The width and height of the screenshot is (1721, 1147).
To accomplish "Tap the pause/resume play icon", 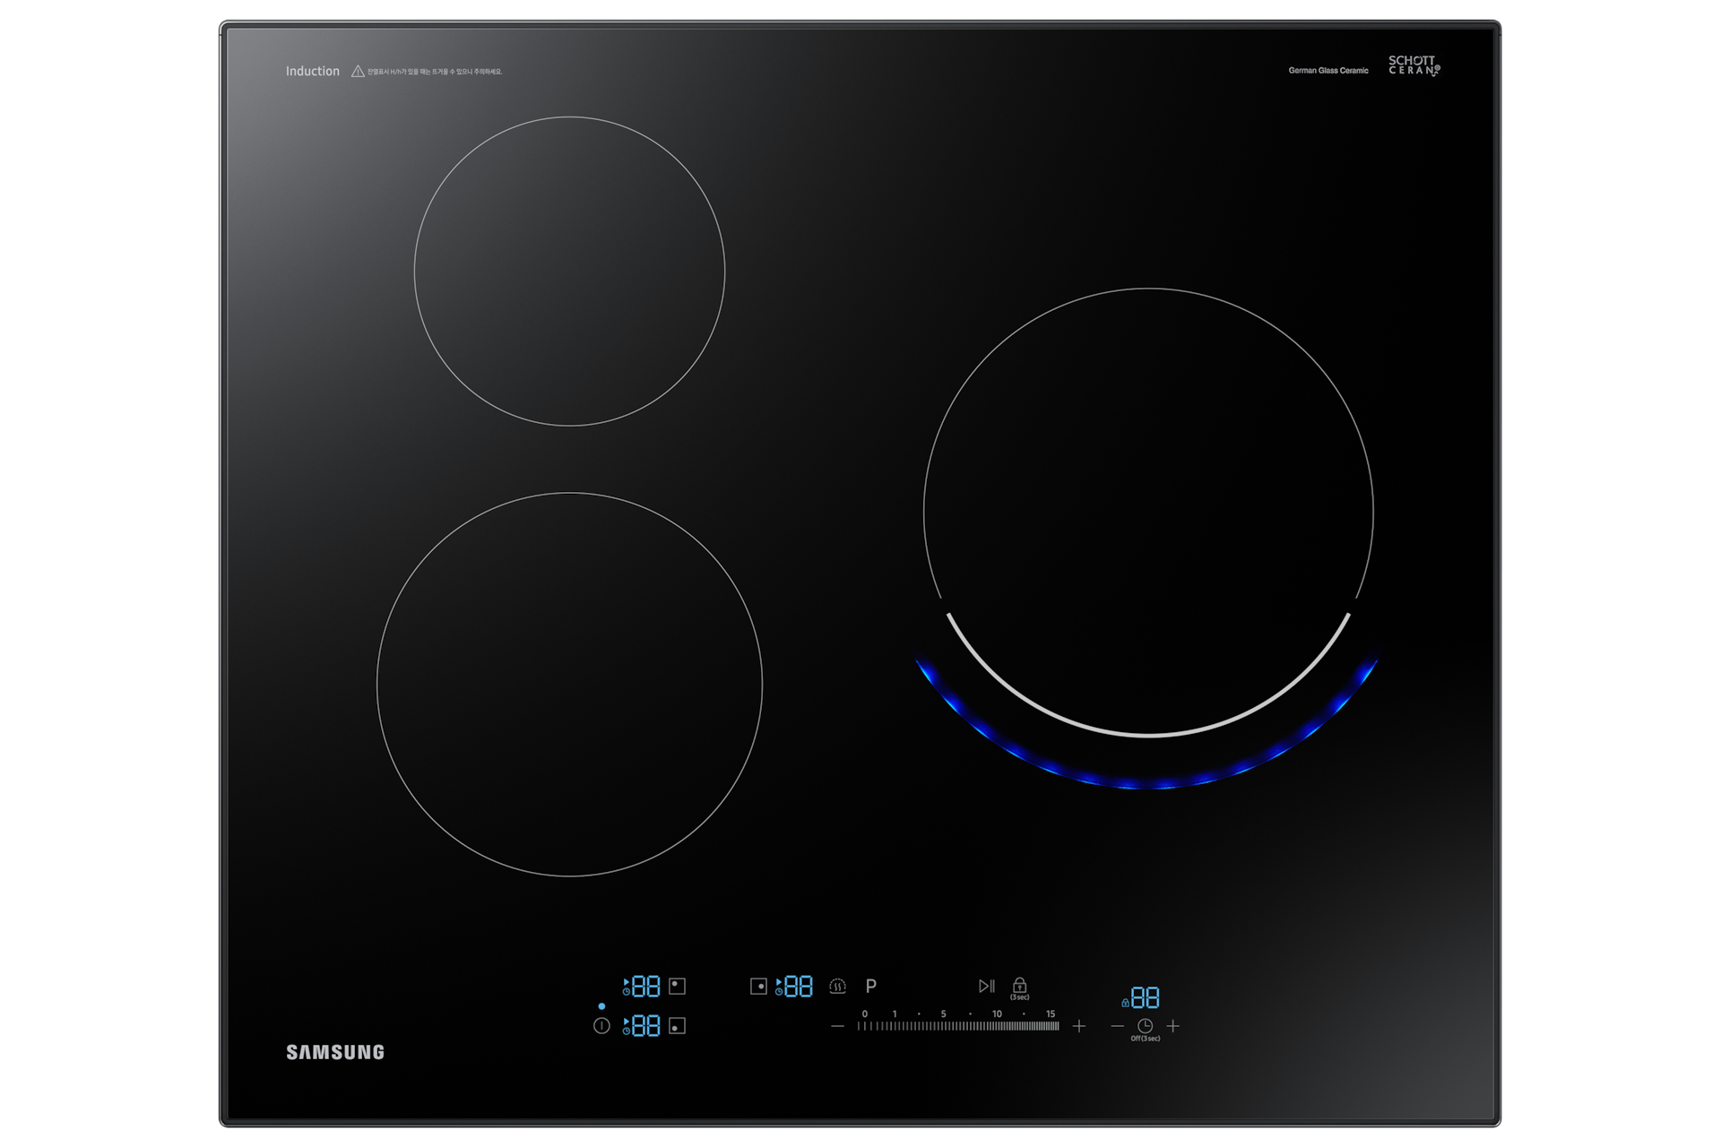I will point(986,986).
